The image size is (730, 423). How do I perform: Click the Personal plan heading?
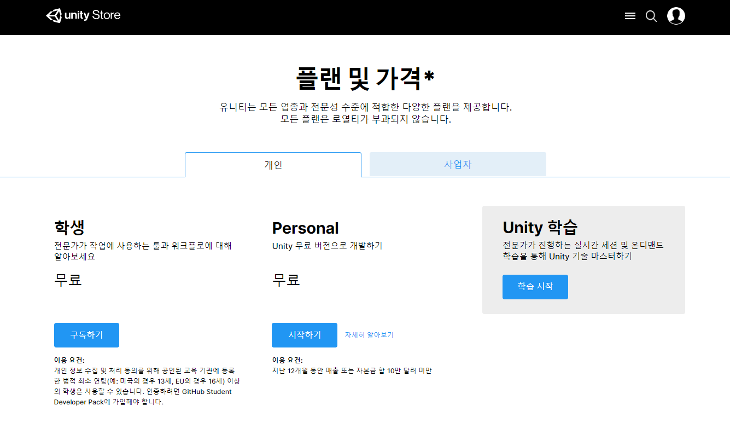305,228
